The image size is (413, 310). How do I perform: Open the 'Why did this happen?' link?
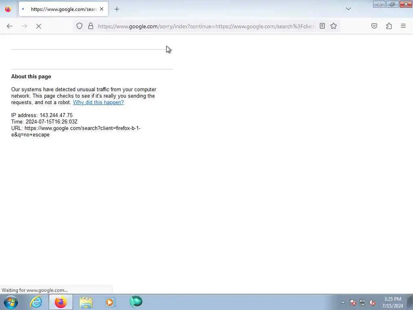click(98, 102)
